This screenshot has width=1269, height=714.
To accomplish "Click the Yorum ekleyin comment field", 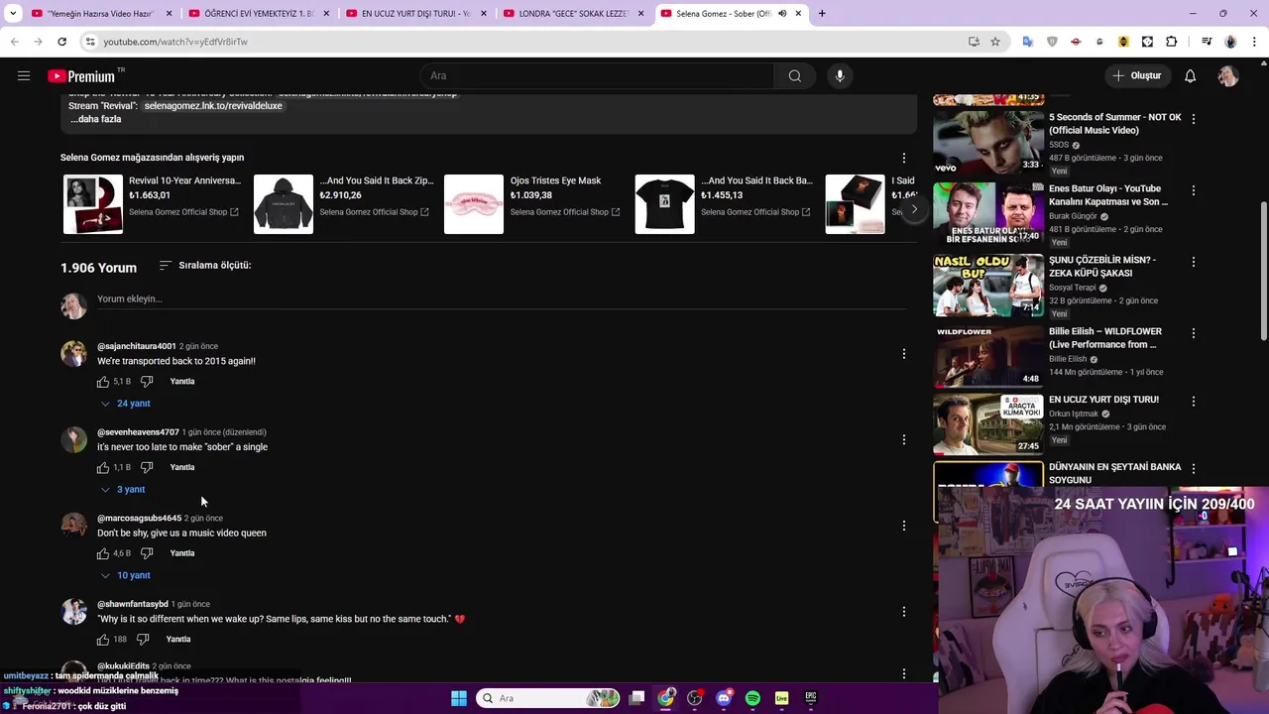I will point(502,299).
